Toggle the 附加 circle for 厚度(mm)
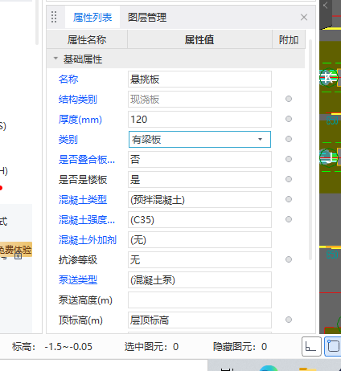 tap(289, 119)
